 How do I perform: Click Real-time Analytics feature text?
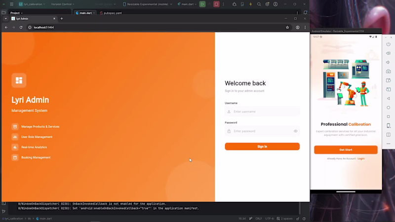(34, 147)
